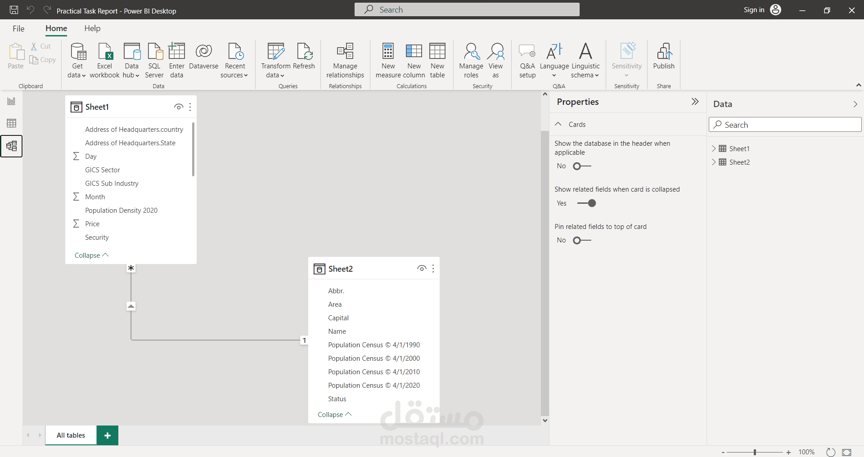Toggle Sheet2 table visibility eye
Screen dimensions: 864x457
(x=422, y=269)
